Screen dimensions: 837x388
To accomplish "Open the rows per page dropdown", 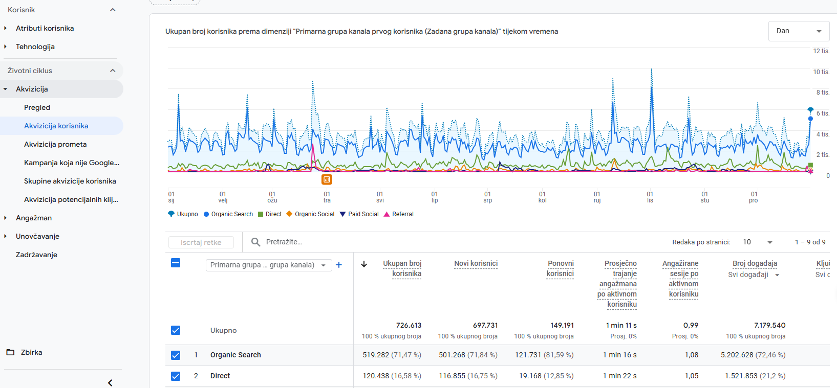I will (x=758, y=242).
